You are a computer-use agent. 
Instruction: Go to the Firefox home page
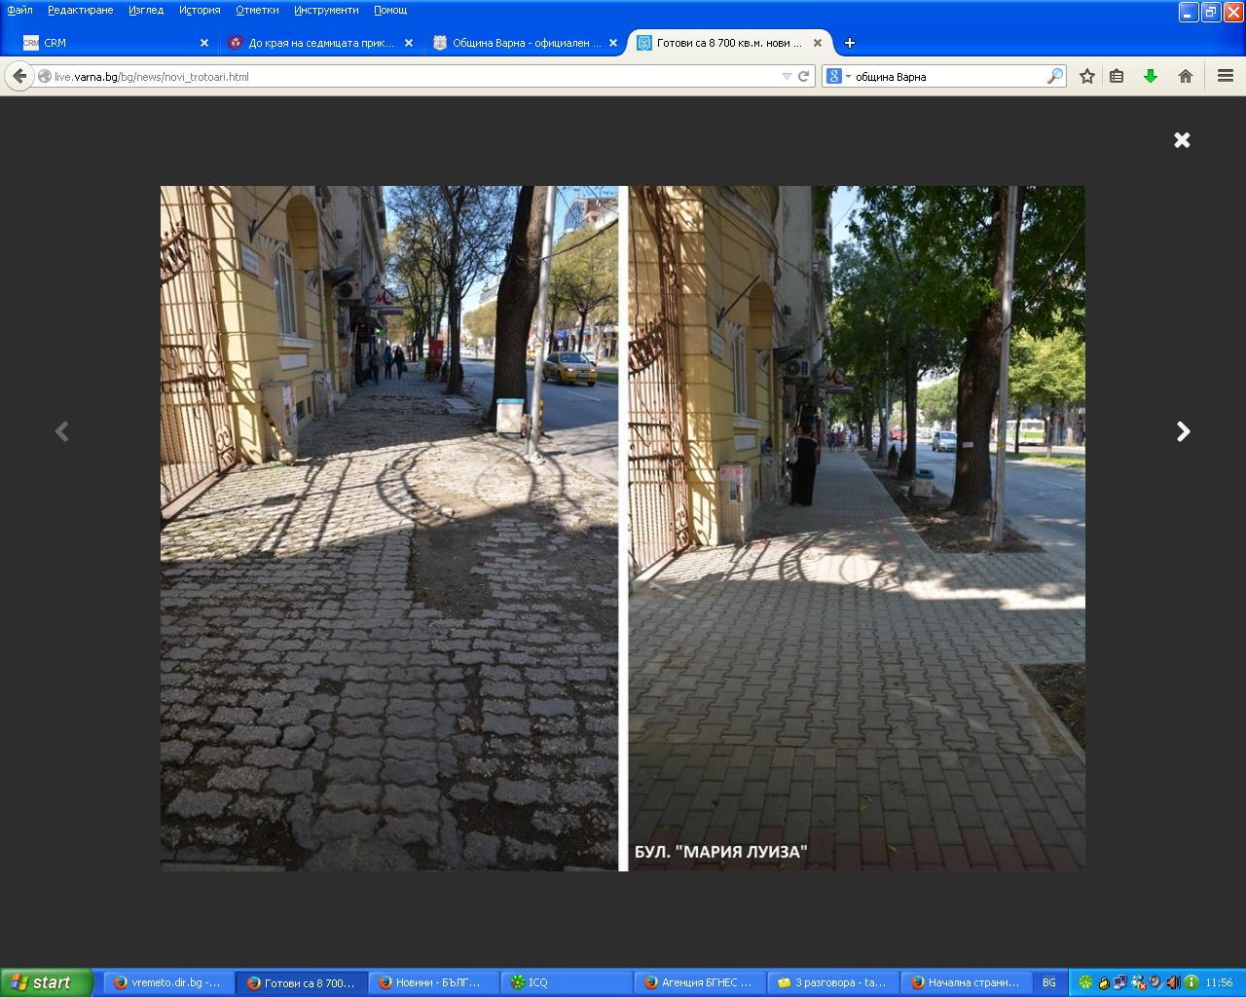coord(1186,76)
